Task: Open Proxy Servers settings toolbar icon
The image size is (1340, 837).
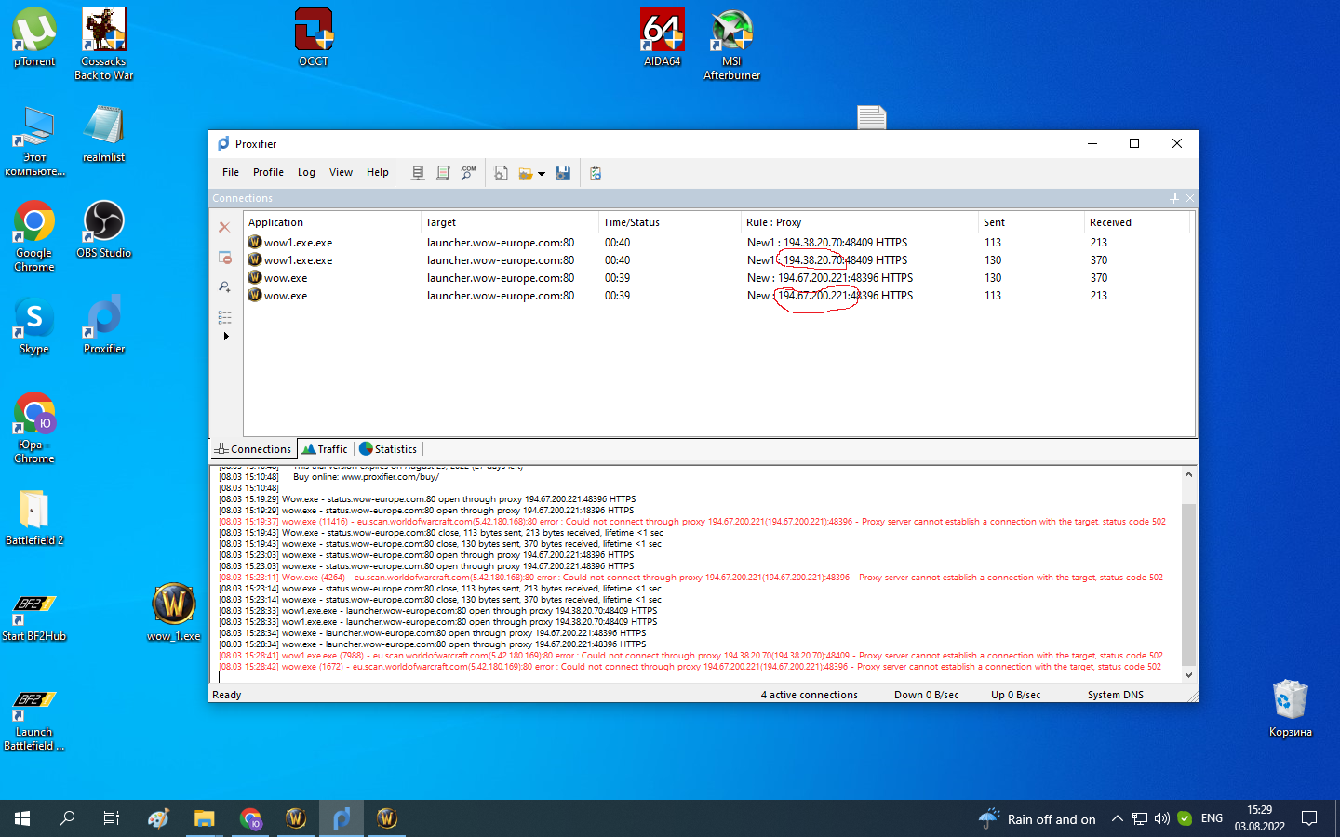Action: click(x=418, y=173)
